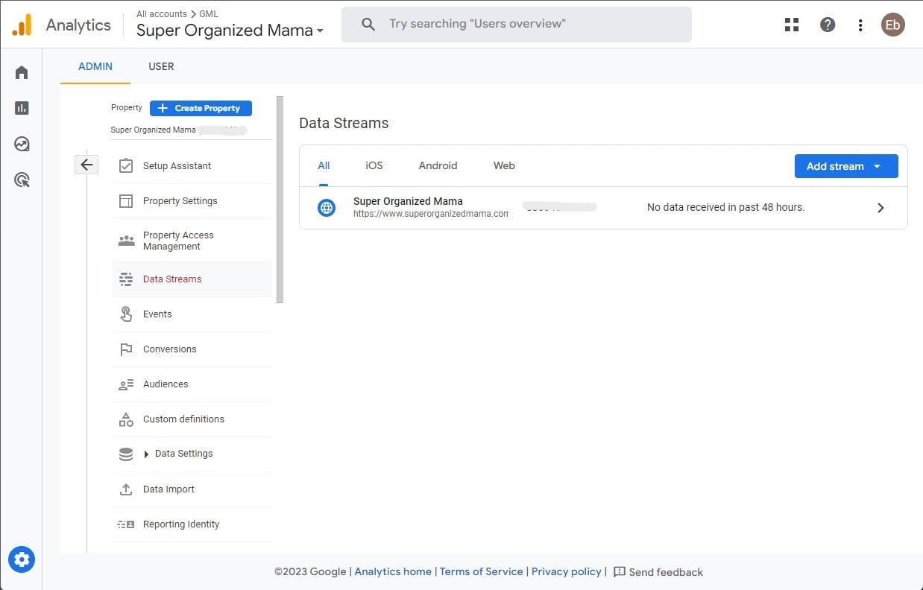Image resolution: width=923 pixels, height=590 pixels.
Task: Click the Data Settings database icon
Action: coord(126,454)
